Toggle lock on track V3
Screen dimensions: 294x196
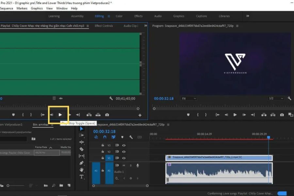point(103,145)
